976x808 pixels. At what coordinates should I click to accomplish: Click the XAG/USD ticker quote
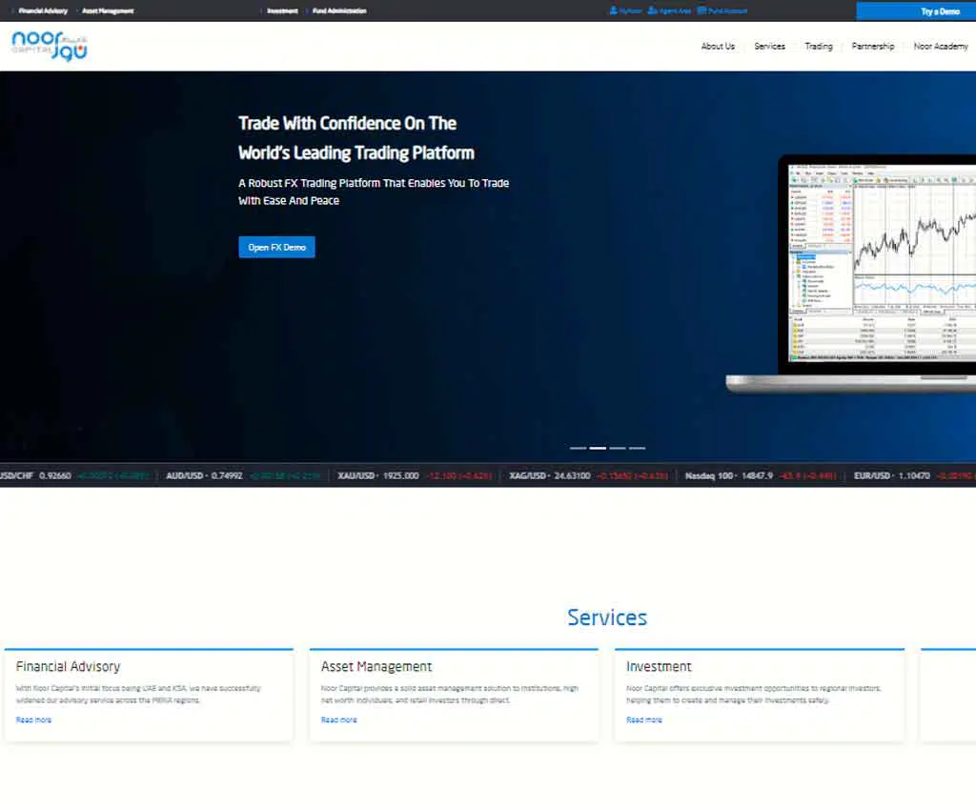[x=588, y=475]
